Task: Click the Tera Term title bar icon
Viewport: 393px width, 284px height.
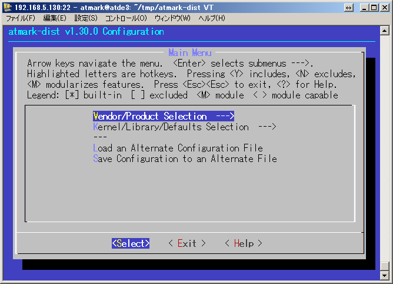Action: pyautogui.click(x=8, y=7)
